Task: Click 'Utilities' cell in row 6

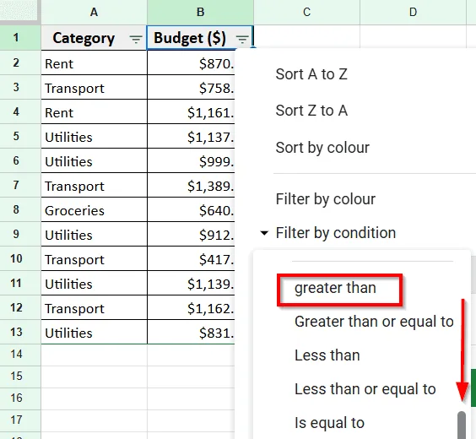Action: click(95, 160)
